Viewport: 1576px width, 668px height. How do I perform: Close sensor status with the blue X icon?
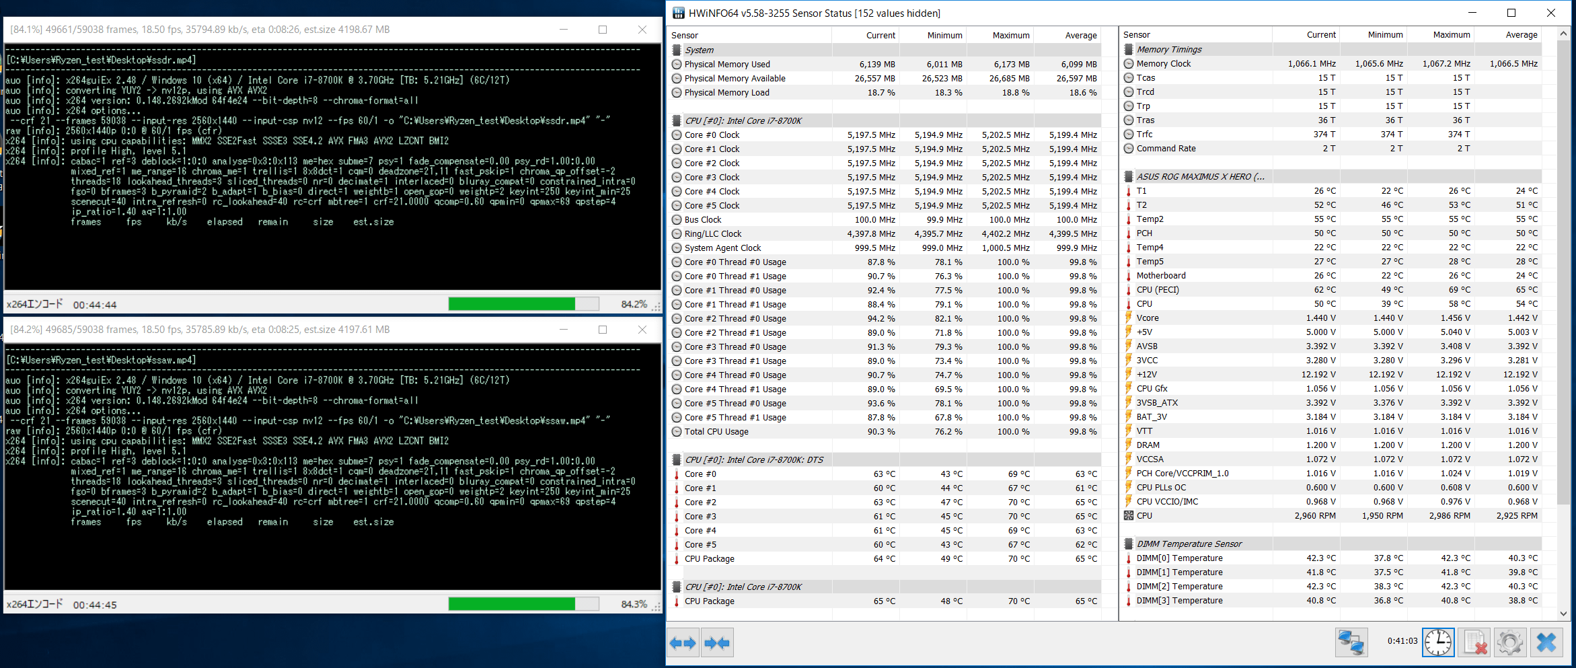point(1546,642)
